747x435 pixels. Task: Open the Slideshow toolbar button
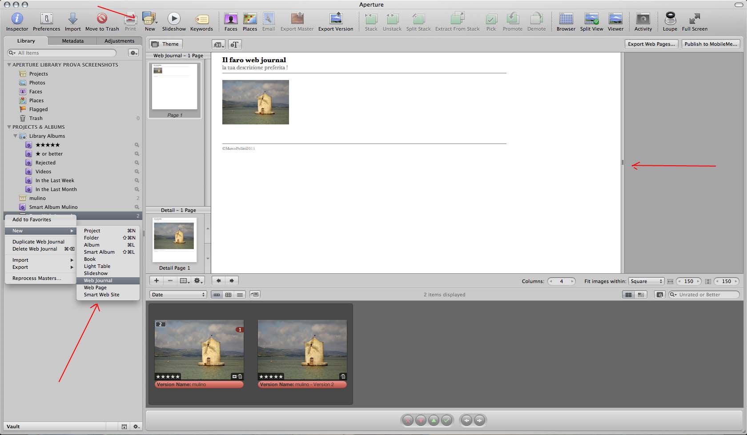174,22
